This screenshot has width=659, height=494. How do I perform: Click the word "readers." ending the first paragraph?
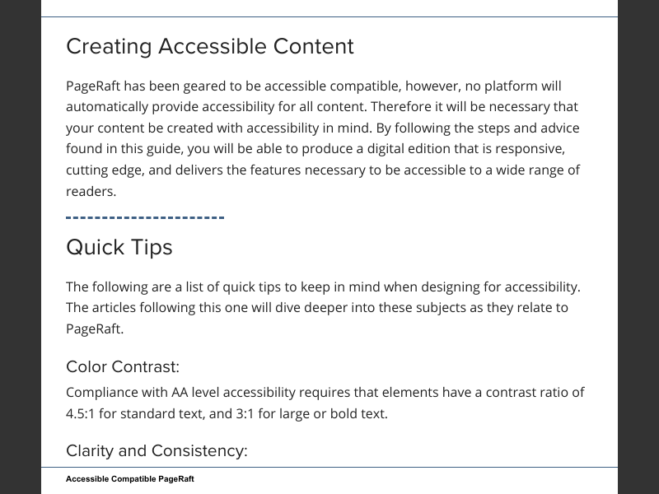tap(91, 191)
